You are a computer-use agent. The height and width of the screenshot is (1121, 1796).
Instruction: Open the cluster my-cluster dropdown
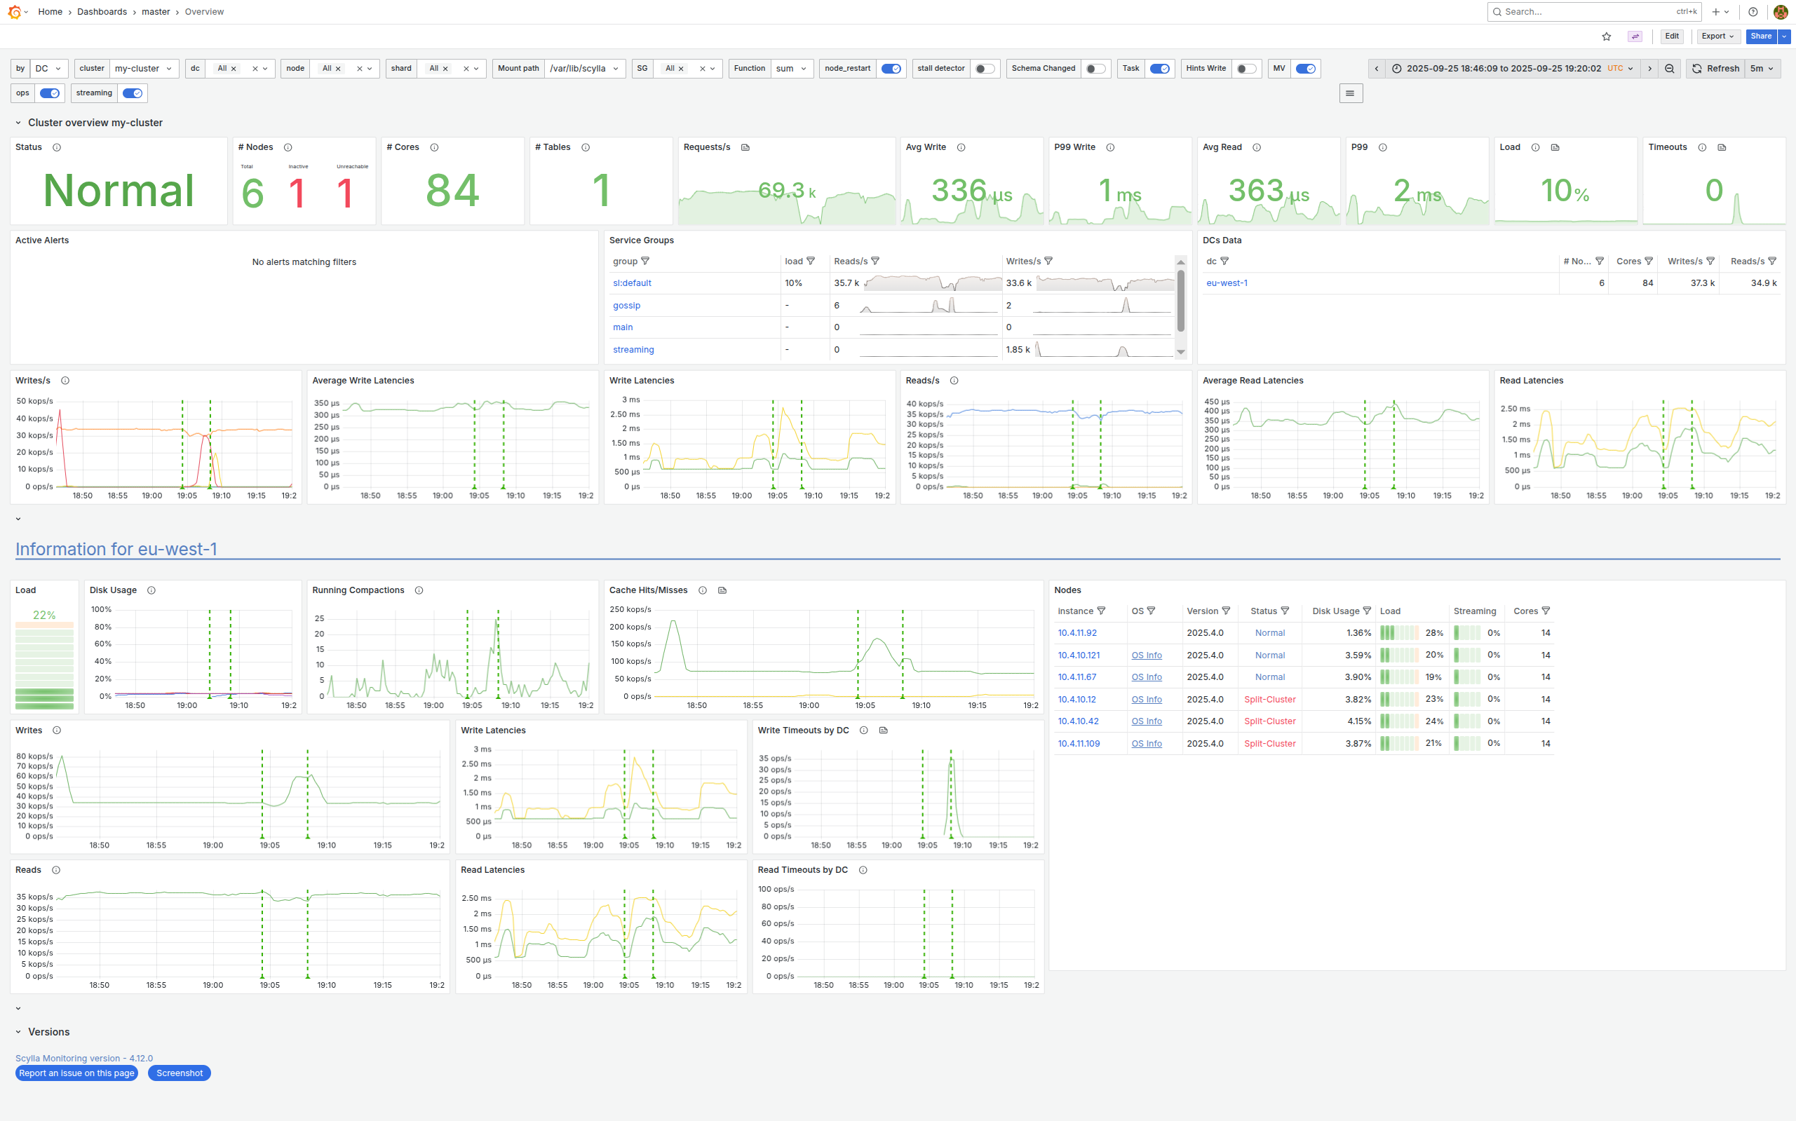144,68
